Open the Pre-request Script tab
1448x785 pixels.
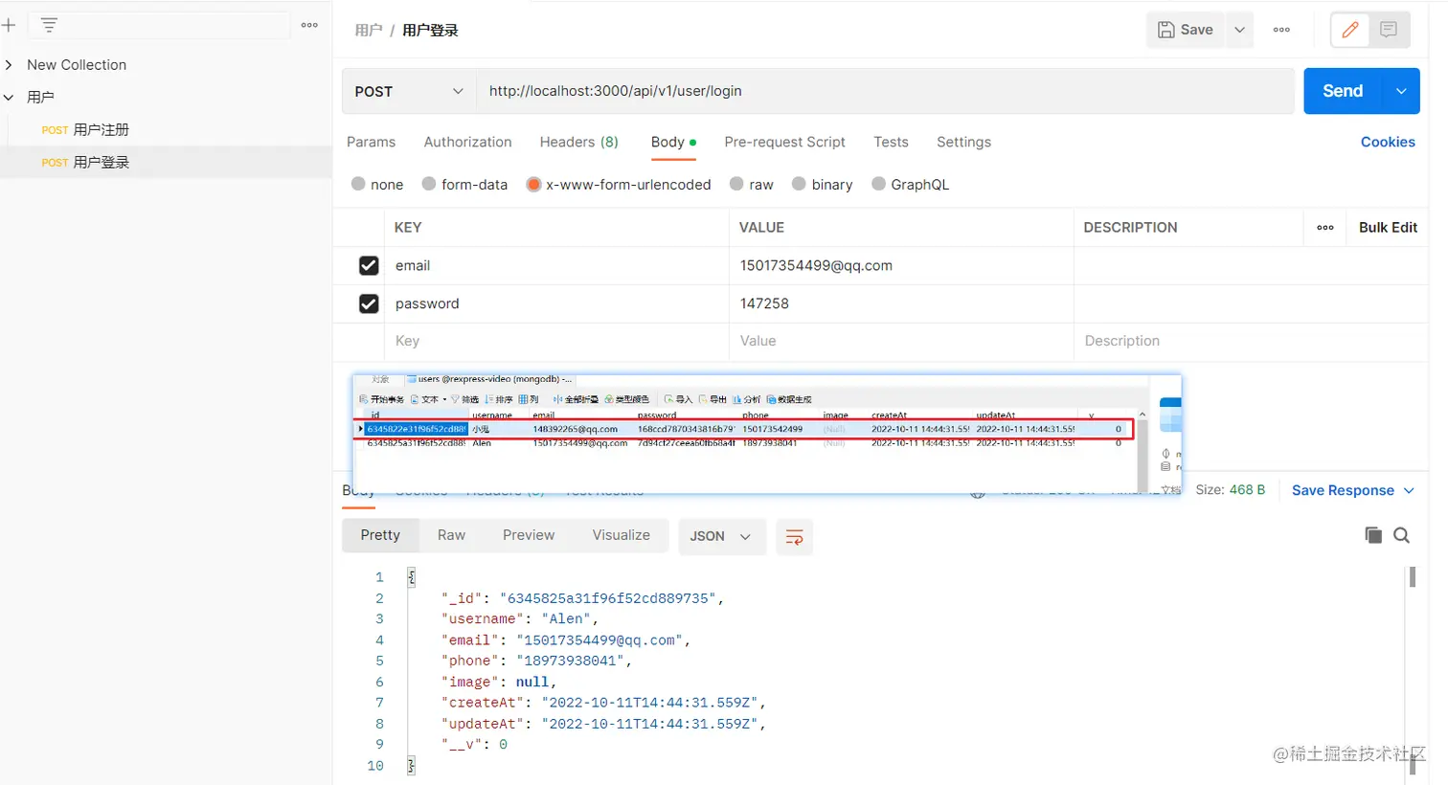(x=784, y=142)
